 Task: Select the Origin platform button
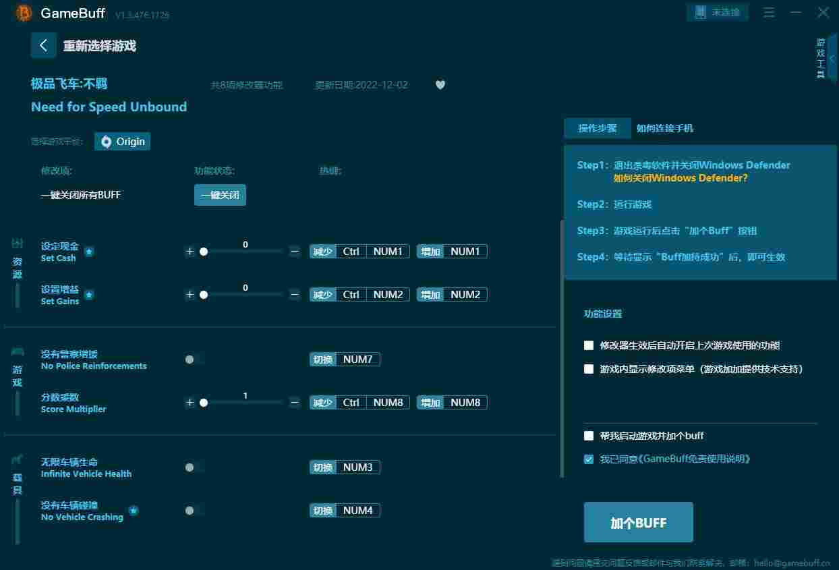(123, 141)
